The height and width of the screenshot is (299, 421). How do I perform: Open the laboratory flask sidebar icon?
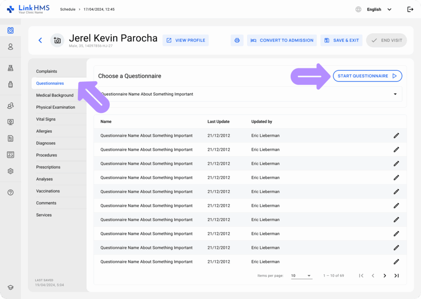click(x=11, y=68)
